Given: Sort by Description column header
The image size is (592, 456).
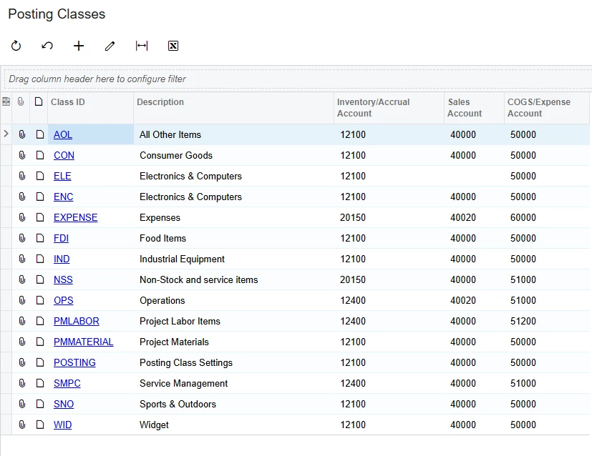Looking at the screenshot, I should point(233,108).
